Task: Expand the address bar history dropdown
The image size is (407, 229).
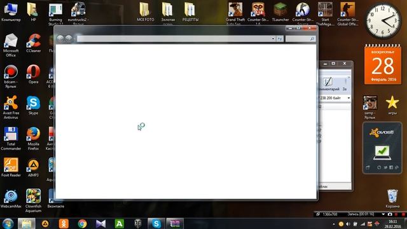Action: point(273,39)
